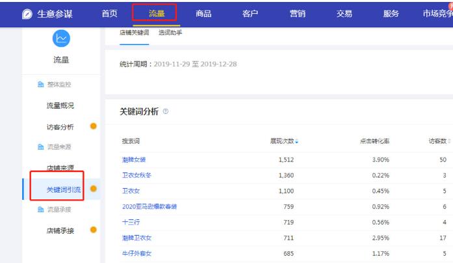Click the 流量来源 section icon
This screenshot has height=263, width=453.
[40, 148]
